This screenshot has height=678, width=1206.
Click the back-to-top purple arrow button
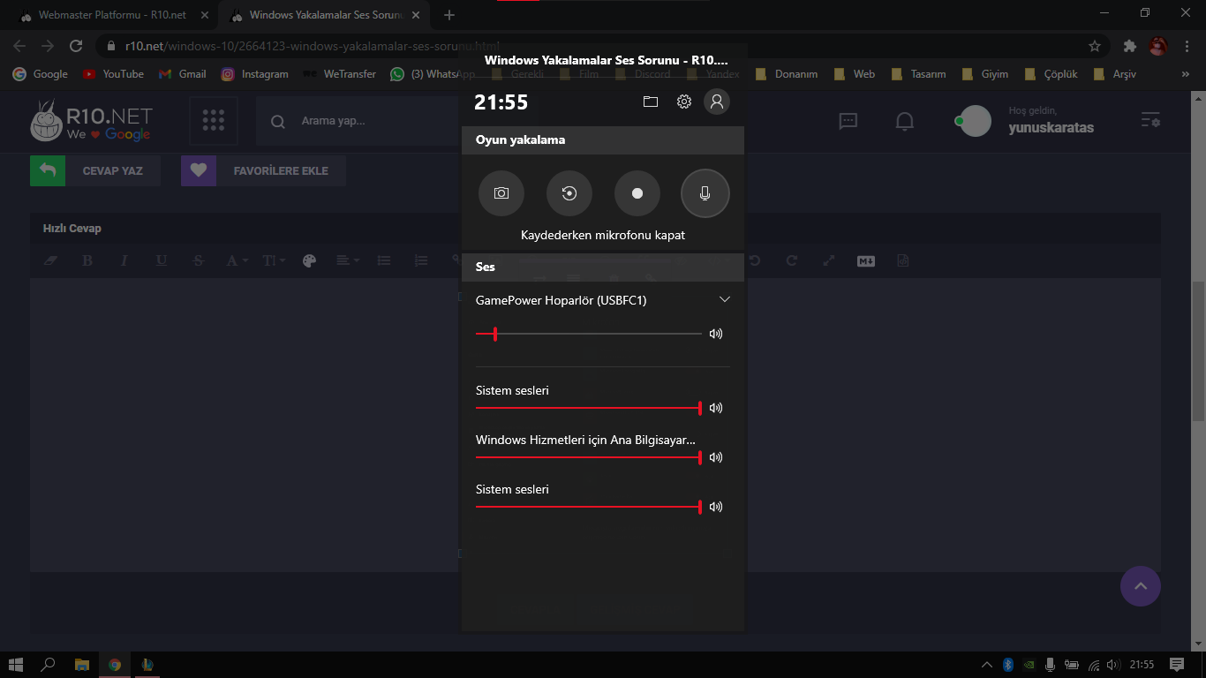[1141, 586]
